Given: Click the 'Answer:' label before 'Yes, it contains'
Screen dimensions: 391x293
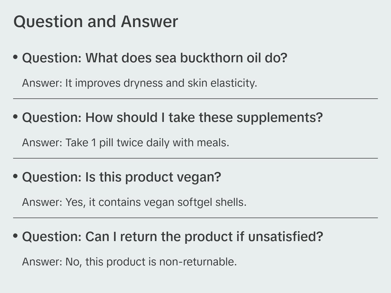Looking at the screenshot, I should click(x=42, y=202).
